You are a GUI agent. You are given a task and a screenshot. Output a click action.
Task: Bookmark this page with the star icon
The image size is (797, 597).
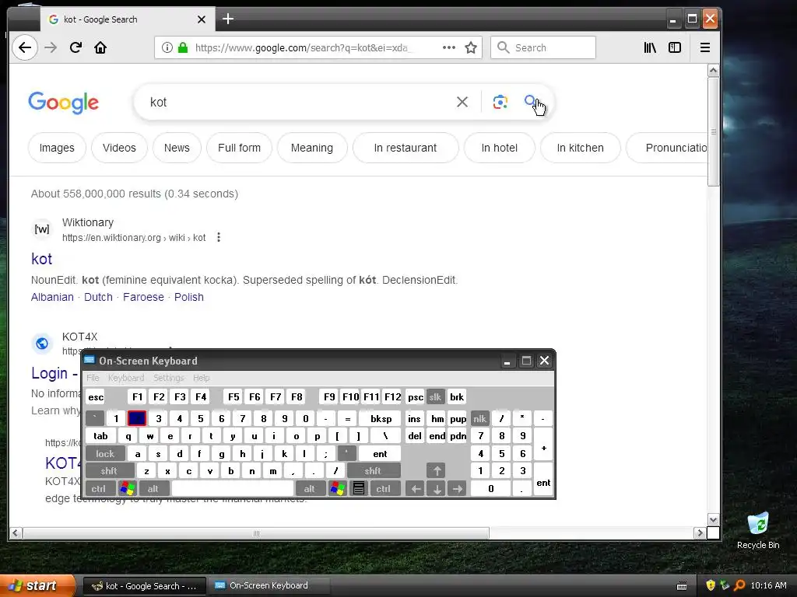pos(471,47)
